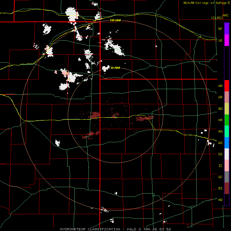Click the BI legend label

pos(220,188)
